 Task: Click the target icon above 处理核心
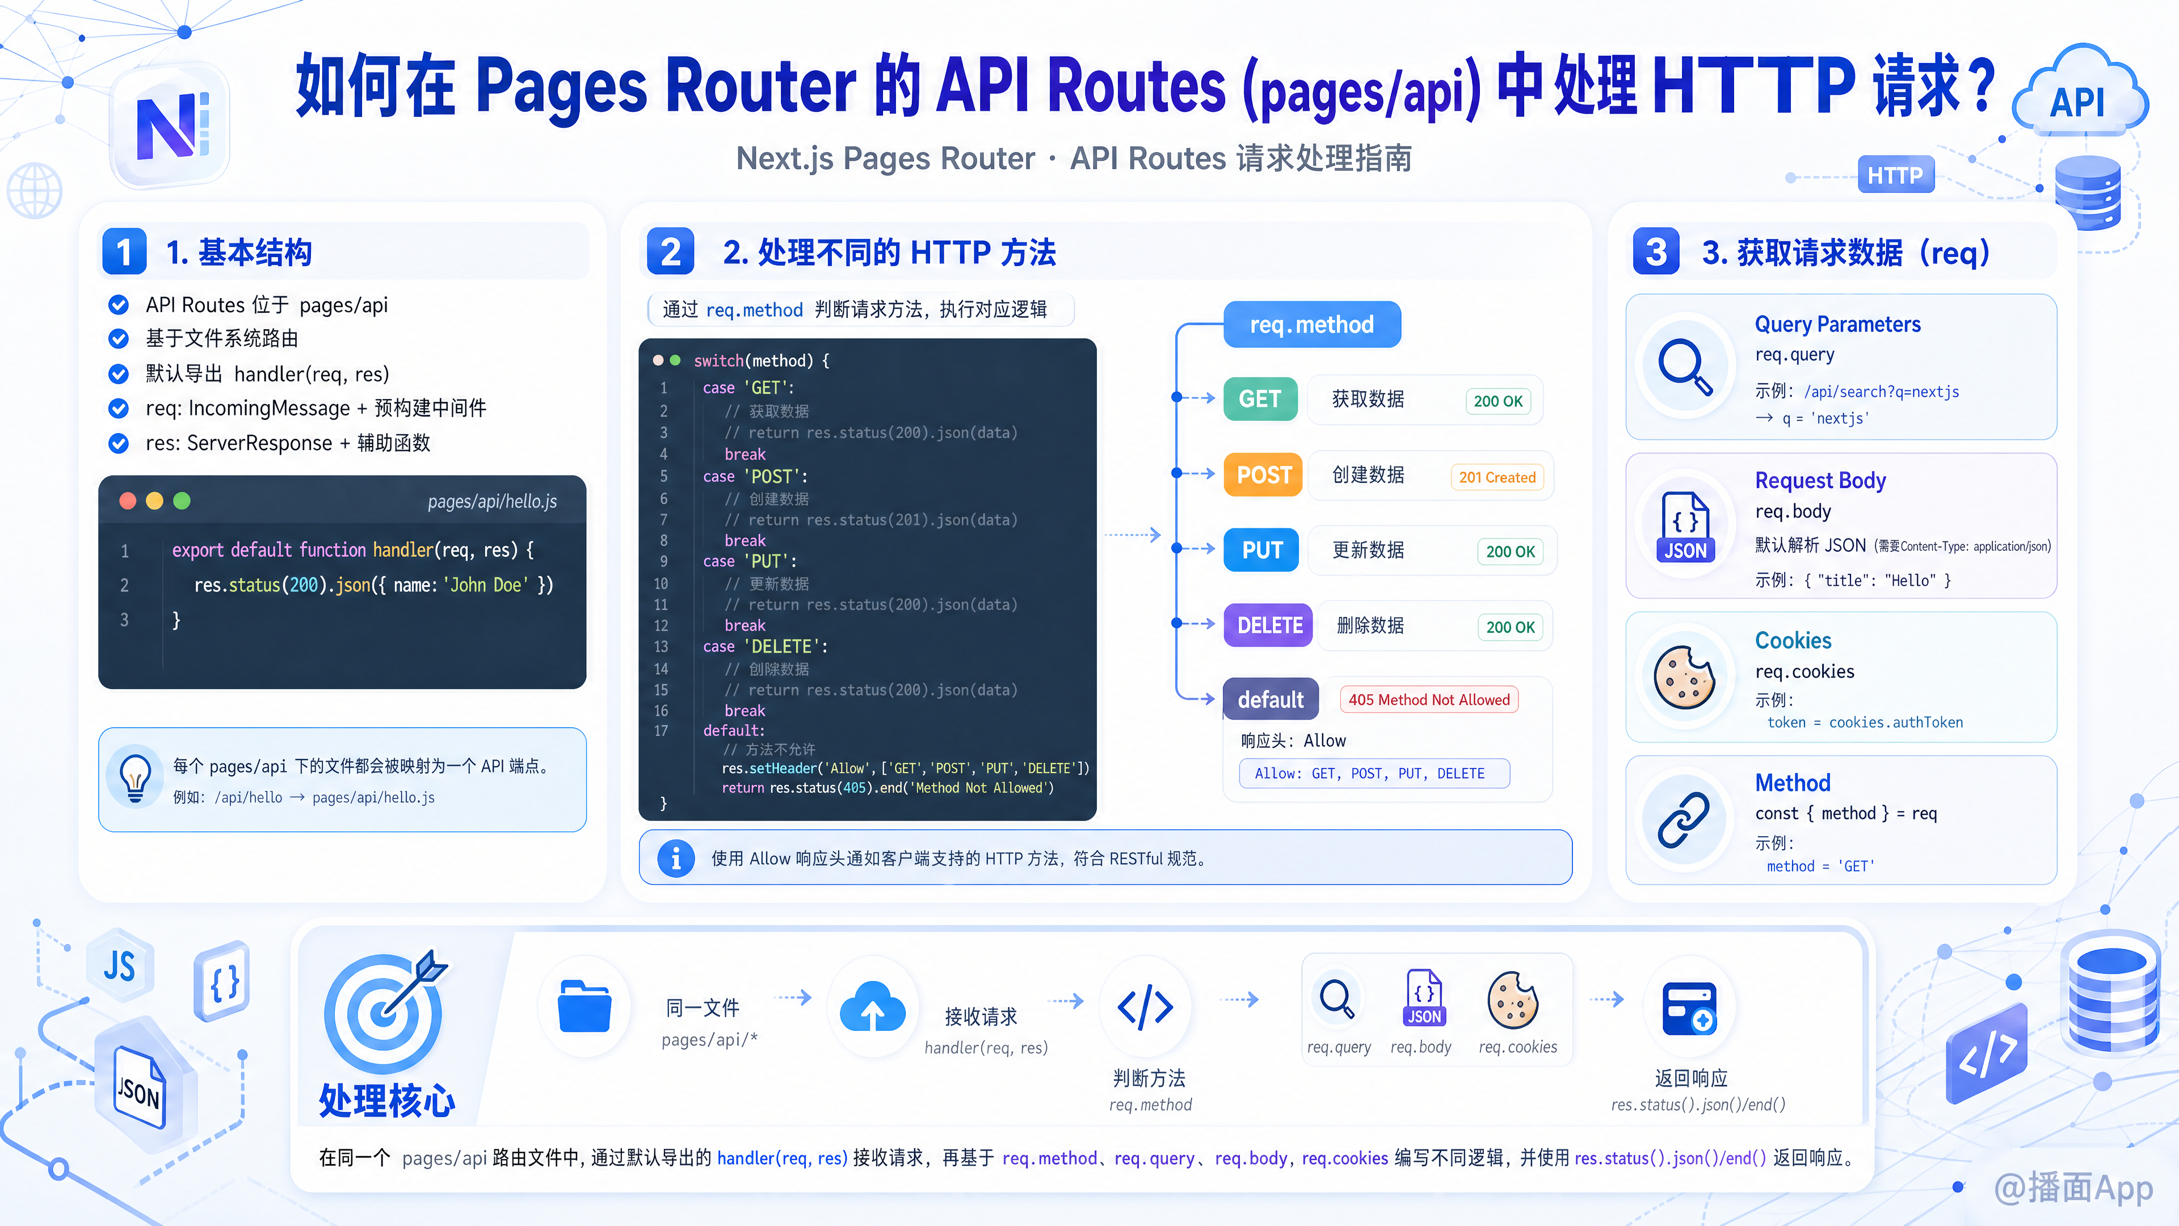[x=386, y=1012]
